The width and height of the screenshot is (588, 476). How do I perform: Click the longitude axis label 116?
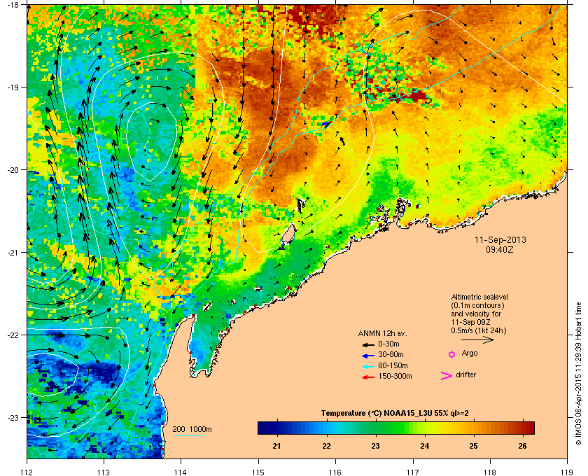click(335, 472)
